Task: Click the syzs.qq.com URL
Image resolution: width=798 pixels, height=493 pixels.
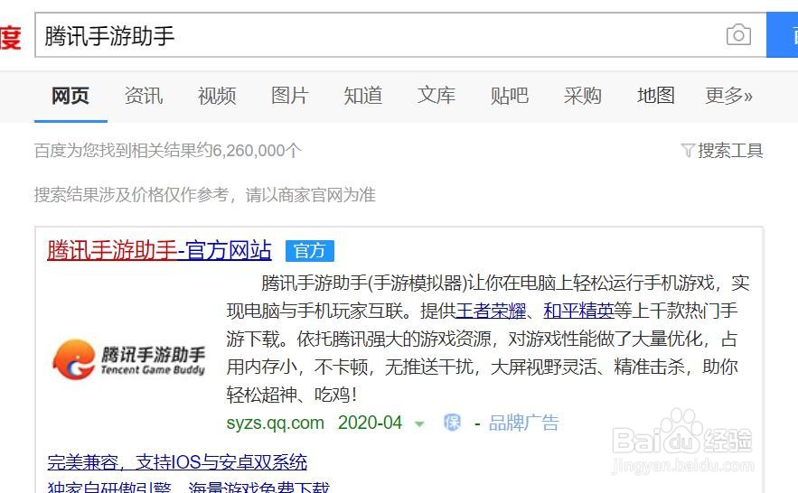Action: [276, 423]
